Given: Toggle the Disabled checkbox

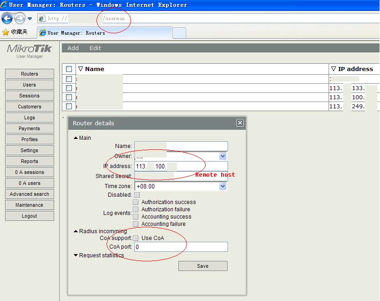Looking at the screenshot, I should [x=137, y=195].
